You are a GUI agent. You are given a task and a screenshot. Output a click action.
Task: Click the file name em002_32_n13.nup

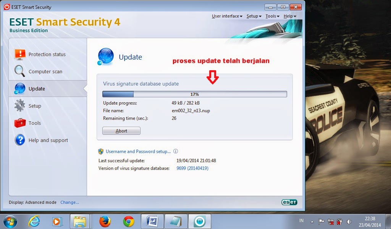[x=191, y=111]
